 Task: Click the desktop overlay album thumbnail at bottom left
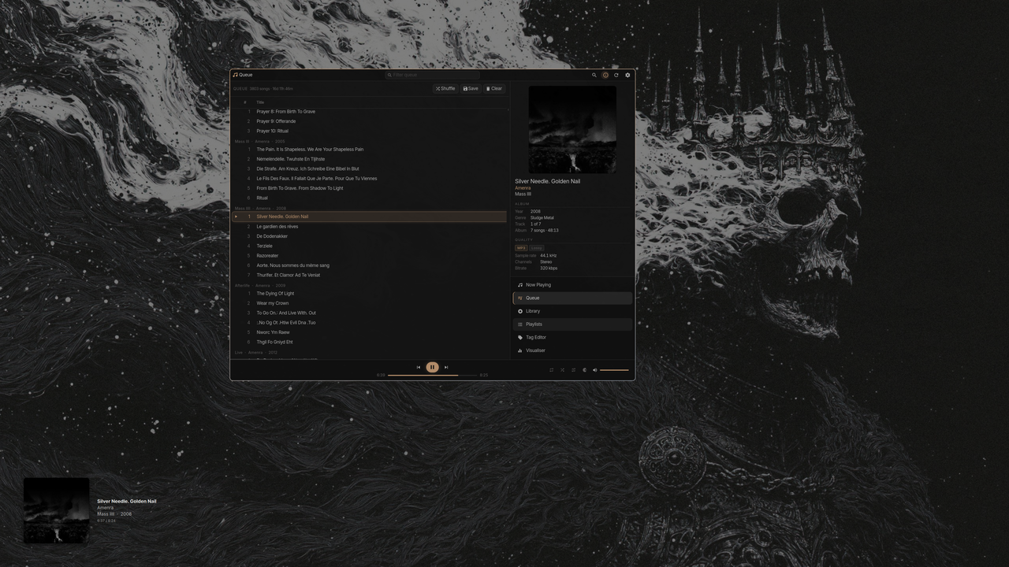point(56,510)
